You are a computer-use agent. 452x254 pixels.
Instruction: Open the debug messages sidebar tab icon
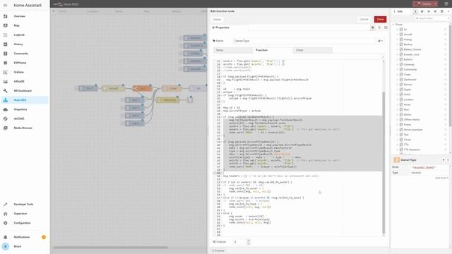point(429,11)
